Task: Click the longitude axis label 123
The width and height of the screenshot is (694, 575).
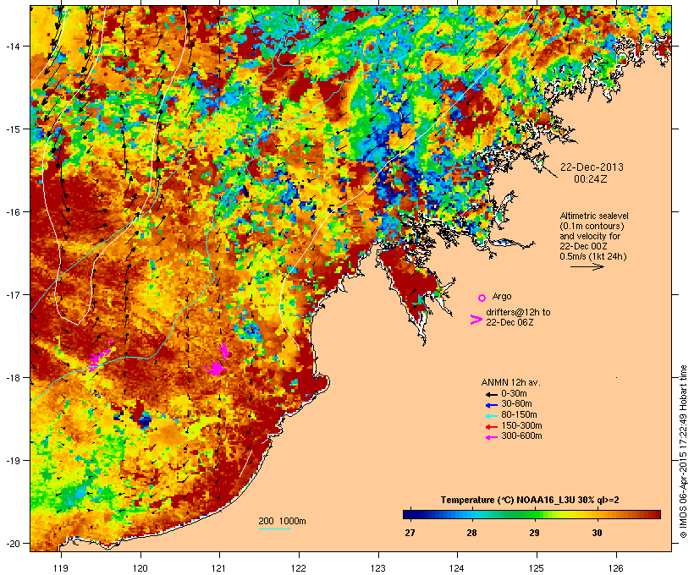Action: (x=378, y=568)
